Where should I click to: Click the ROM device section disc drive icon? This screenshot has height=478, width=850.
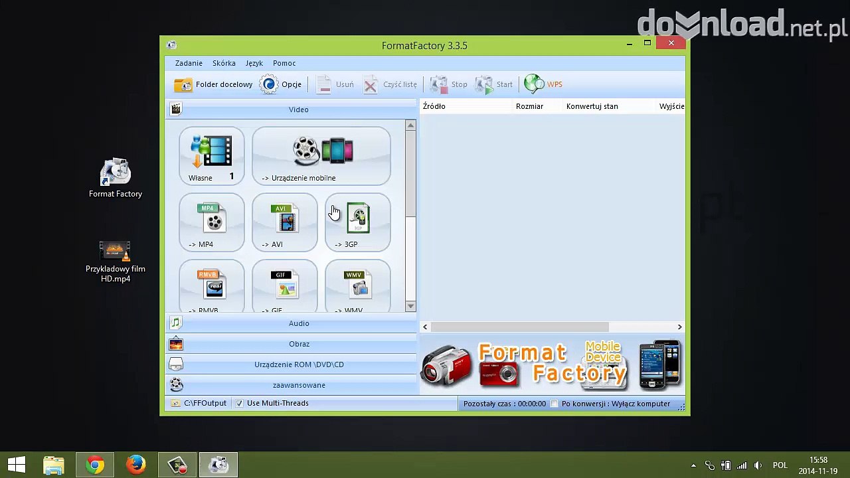point(176,364)
